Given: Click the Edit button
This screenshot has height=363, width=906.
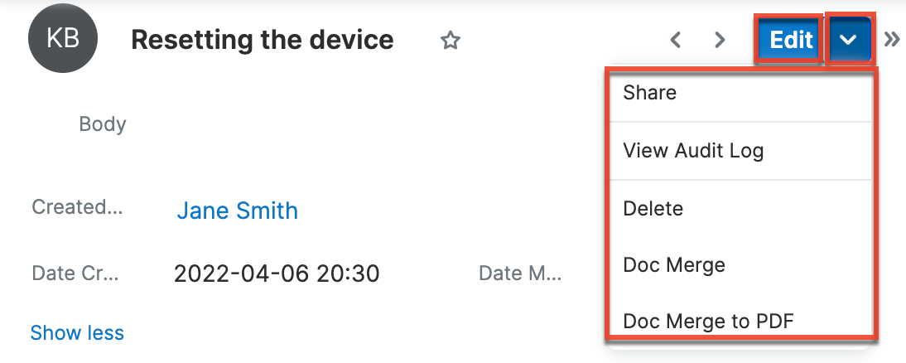Looking at the screenshot, I should (790, 40).
